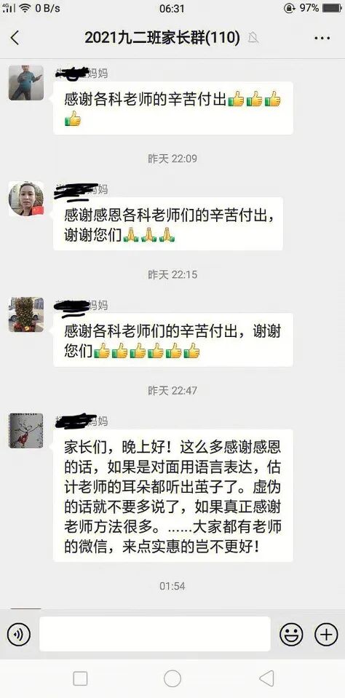Open the plus attachments menu
This screenshot has width=345, height=698.
pyautogui.click(x=326, y=634)
